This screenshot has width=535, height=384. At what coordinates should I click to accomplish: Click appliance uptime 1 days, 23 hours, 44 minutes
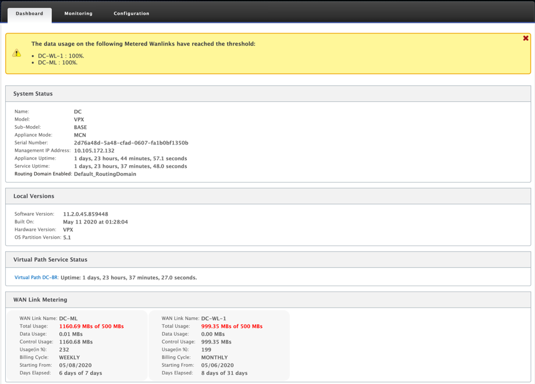tap(130, 159)
